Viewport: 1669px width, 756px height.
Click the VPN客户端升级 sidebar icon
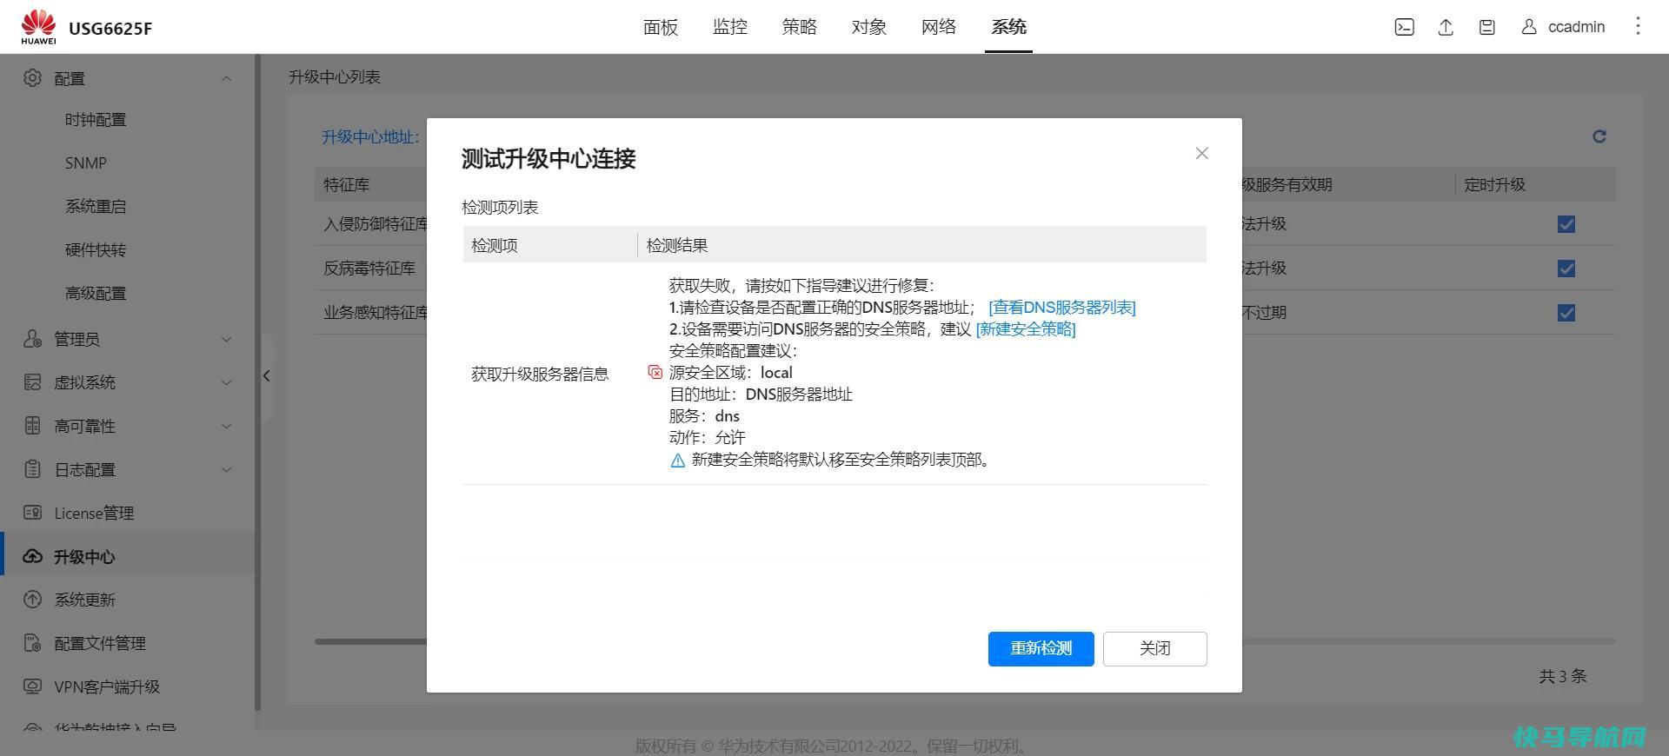[x=32, y=686]
